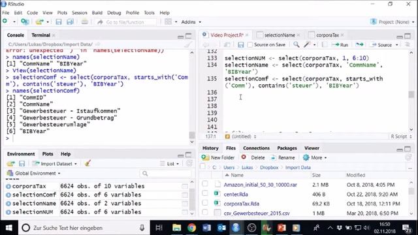Switch to the selectionName tab

coord(280,35)
